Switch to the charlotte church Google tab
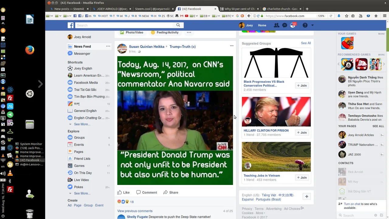389x219 pixels. [x=282, y=9]
